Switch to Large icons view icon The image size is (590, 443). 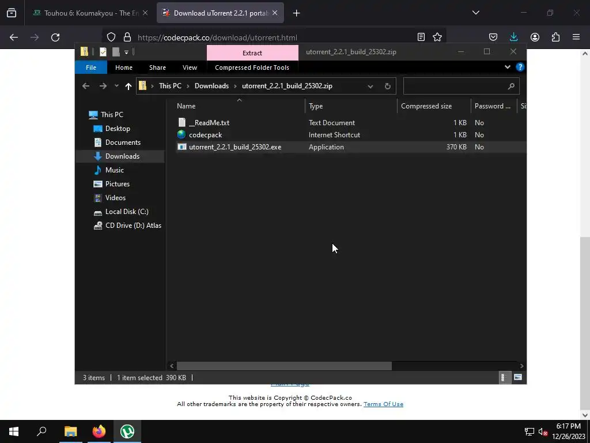point(518,377)
